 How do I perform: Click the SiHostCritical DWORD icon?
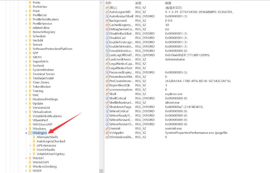(x=107, y=111)
